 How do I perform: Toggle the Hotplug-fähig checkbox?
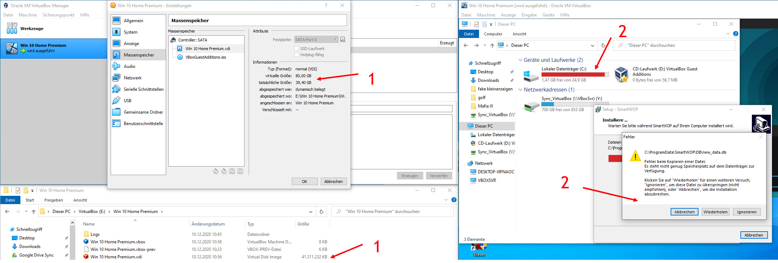click(x=296, y=55)
